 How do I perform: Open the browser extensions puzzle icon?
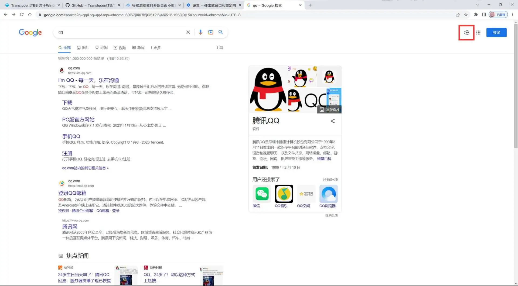click(x=476, y=15)
